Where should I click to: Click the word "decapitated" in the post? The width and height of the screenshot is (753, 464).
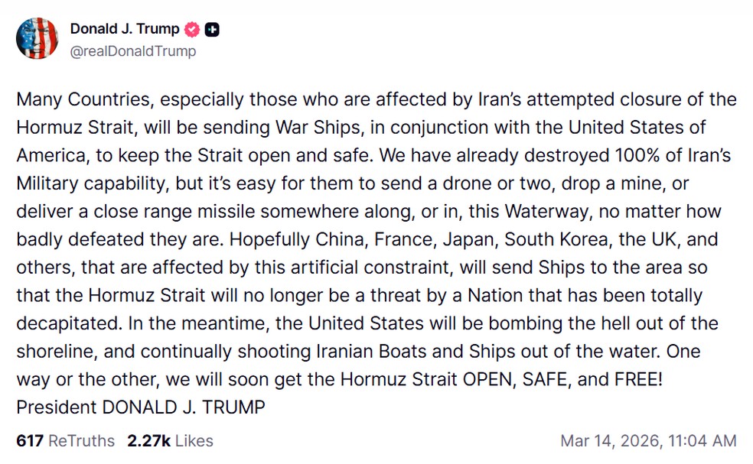click(x=64, y=323)
